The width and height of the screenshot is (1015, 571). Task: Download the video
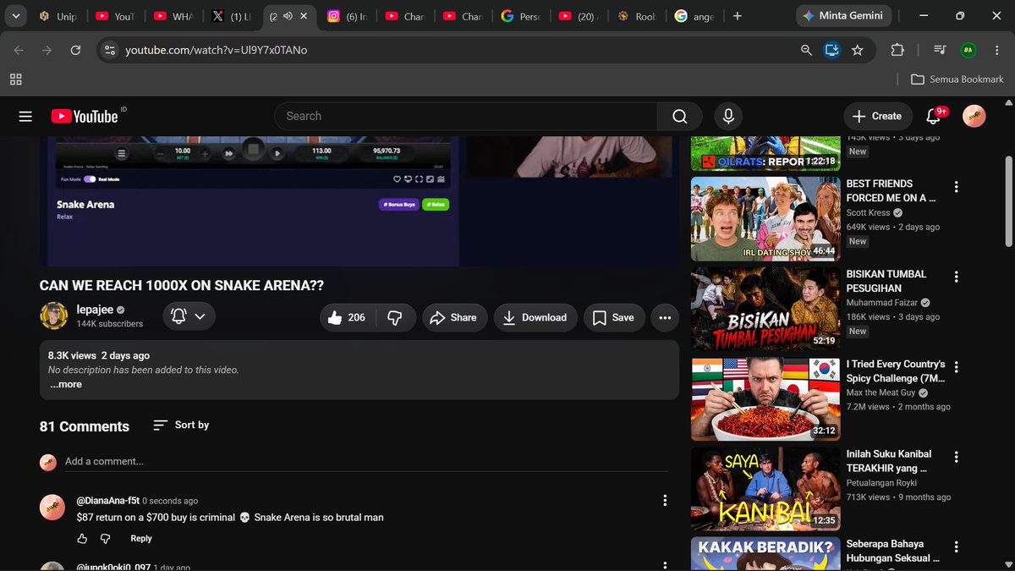coord(535,317)
